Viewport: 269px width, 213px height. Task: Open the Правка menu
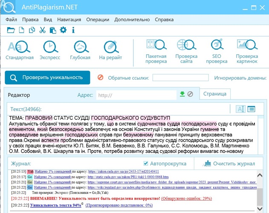pyautogui.click(x=30, y=20)
